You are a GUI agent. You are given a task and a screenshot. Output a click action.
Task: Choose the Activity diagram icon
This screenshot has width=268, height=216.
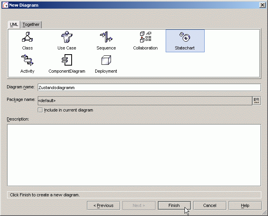click(27, 61)
